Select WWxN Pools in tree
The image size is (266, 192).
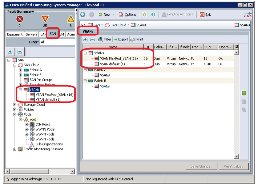pos(45,139)
